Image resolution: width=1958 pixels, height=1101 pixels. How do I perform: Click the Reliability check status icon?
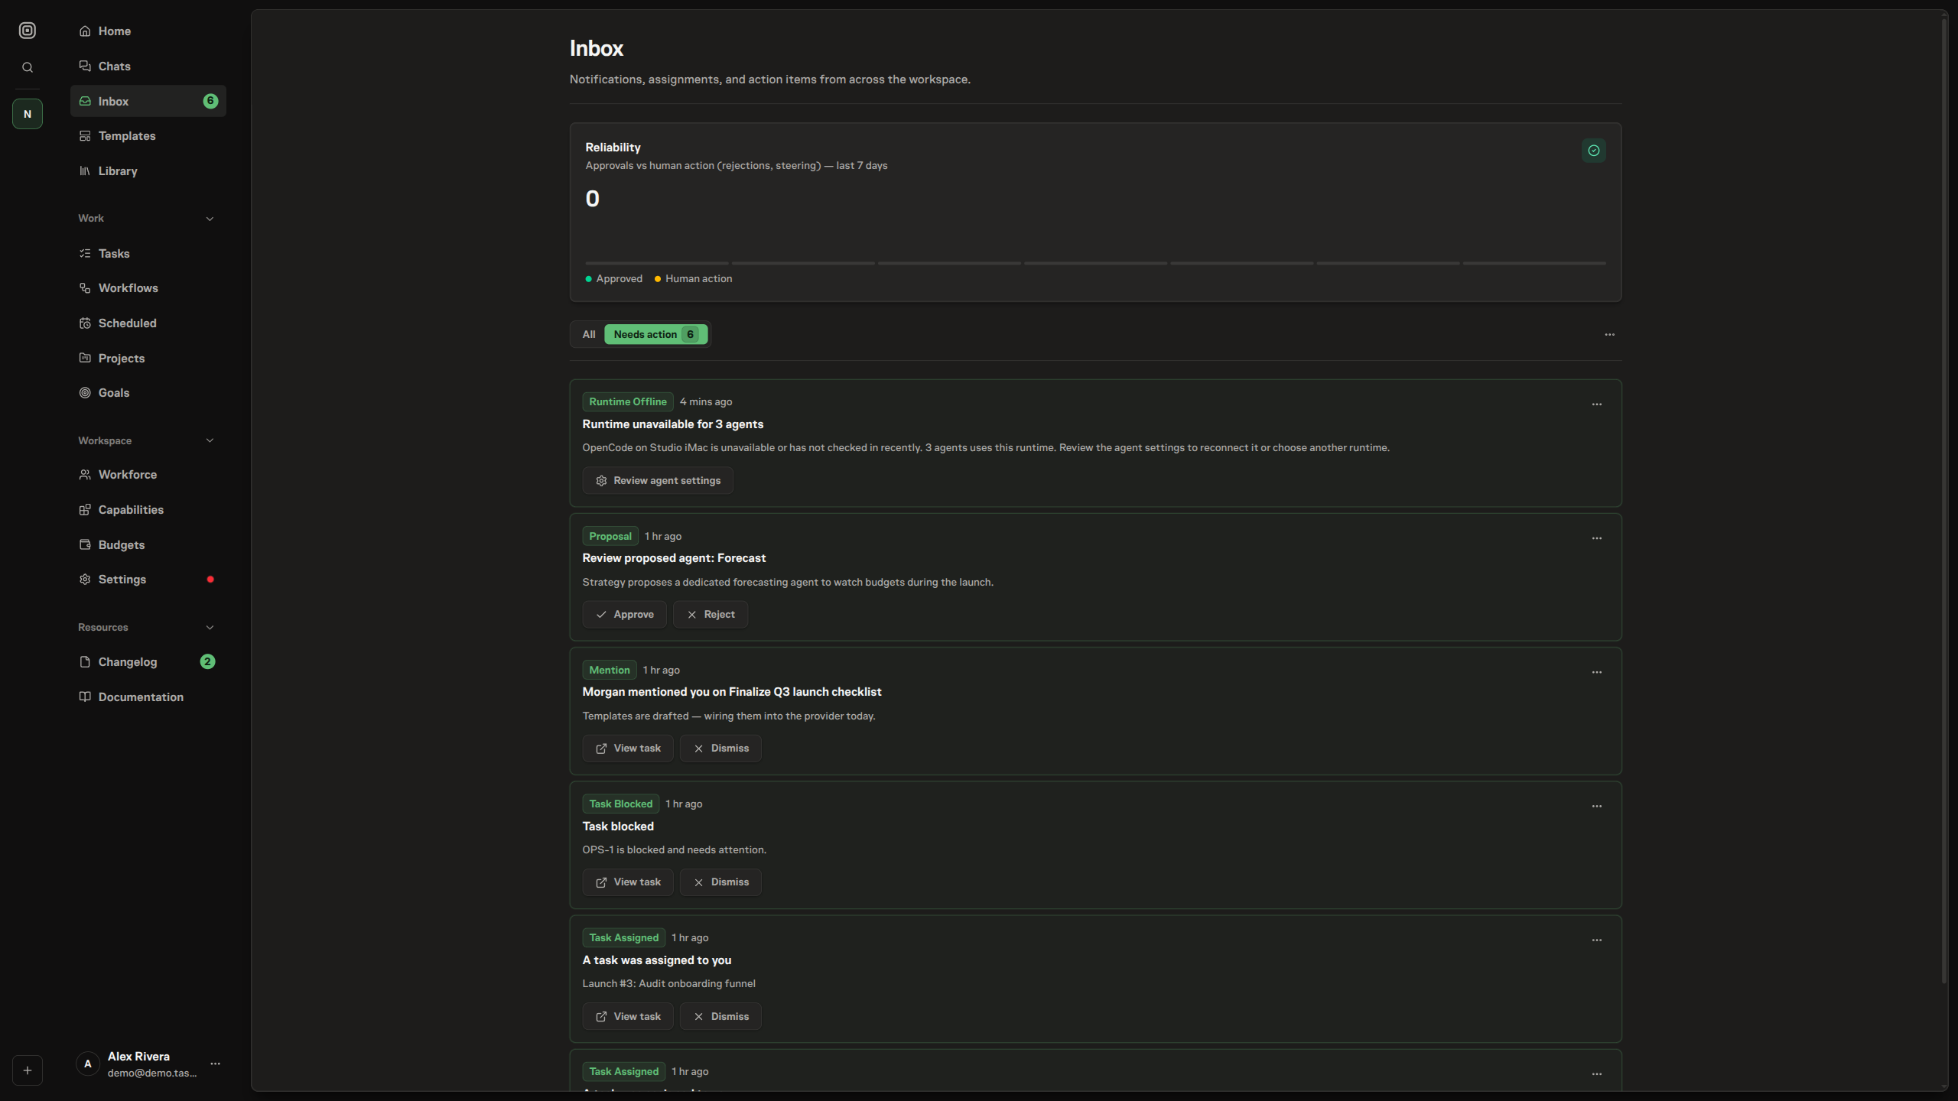pos(1594,151)
